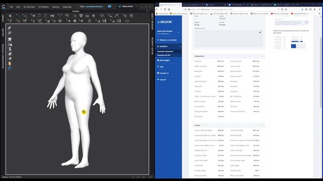323x181 pixels.
Task: Click the Untitled 3D window title
Action: click(x=76, y=11)
